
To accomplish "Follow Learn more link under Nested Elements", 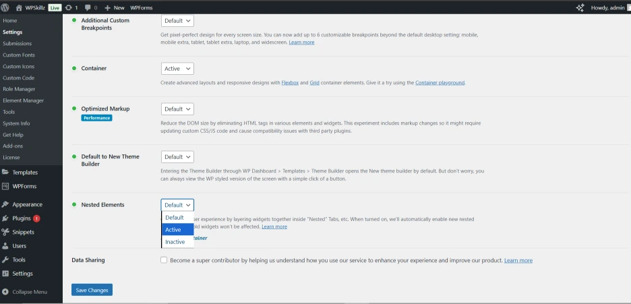I will [x=274, y=226].
